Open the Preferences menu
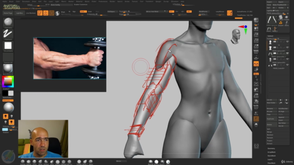 pyautogui.click(x=103, y=1)
